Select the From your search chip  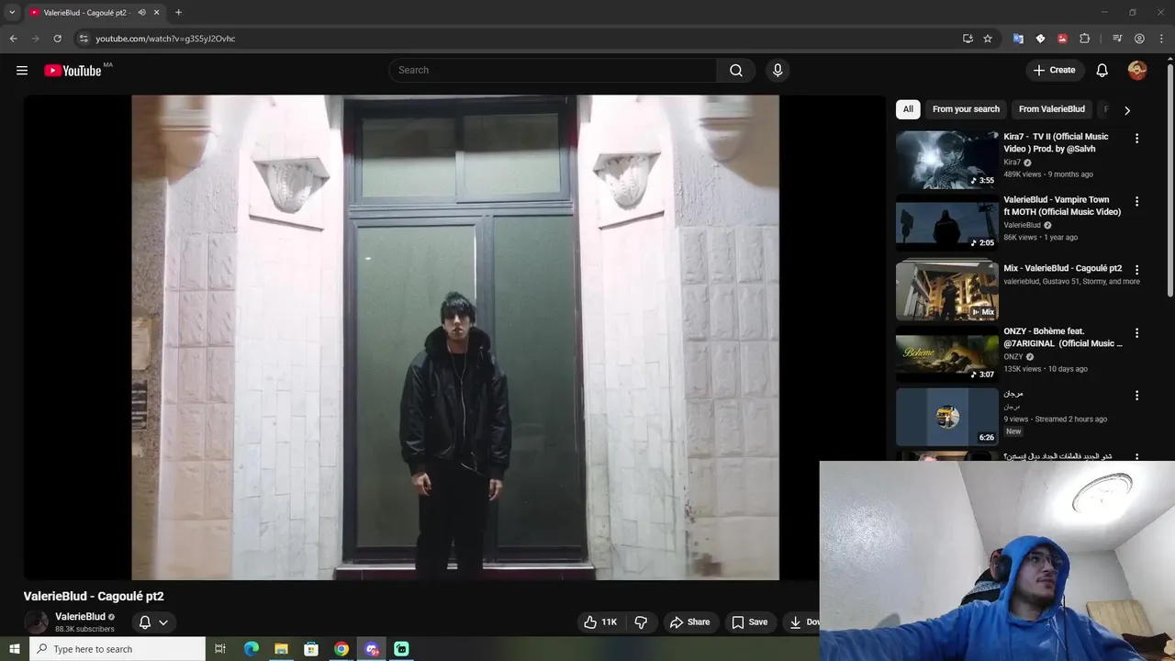(966, 109)
